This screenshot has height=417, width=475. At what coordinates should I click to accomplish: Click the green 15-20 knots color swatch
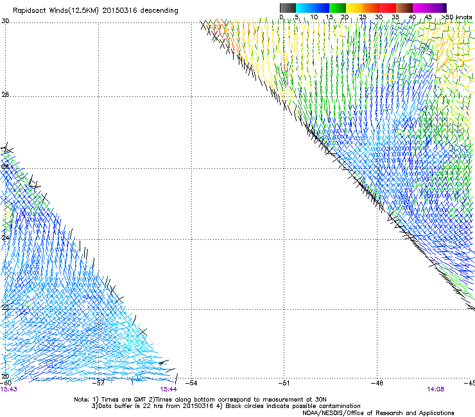point(338,8)
